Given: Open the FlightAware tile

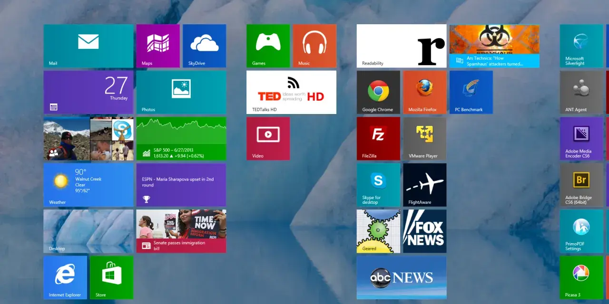Looking at the screenshot, I should click(425, 185).
